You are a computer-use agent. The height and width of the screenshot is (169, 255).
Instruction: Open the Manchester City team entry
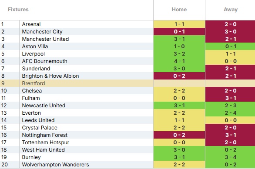(x=42, y=31)
